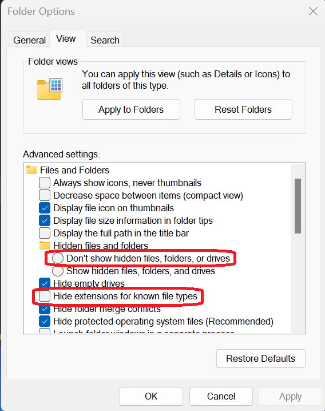Click the Folder views folder icon
Screen dimensions: 325x411
[x=50, y=89]
